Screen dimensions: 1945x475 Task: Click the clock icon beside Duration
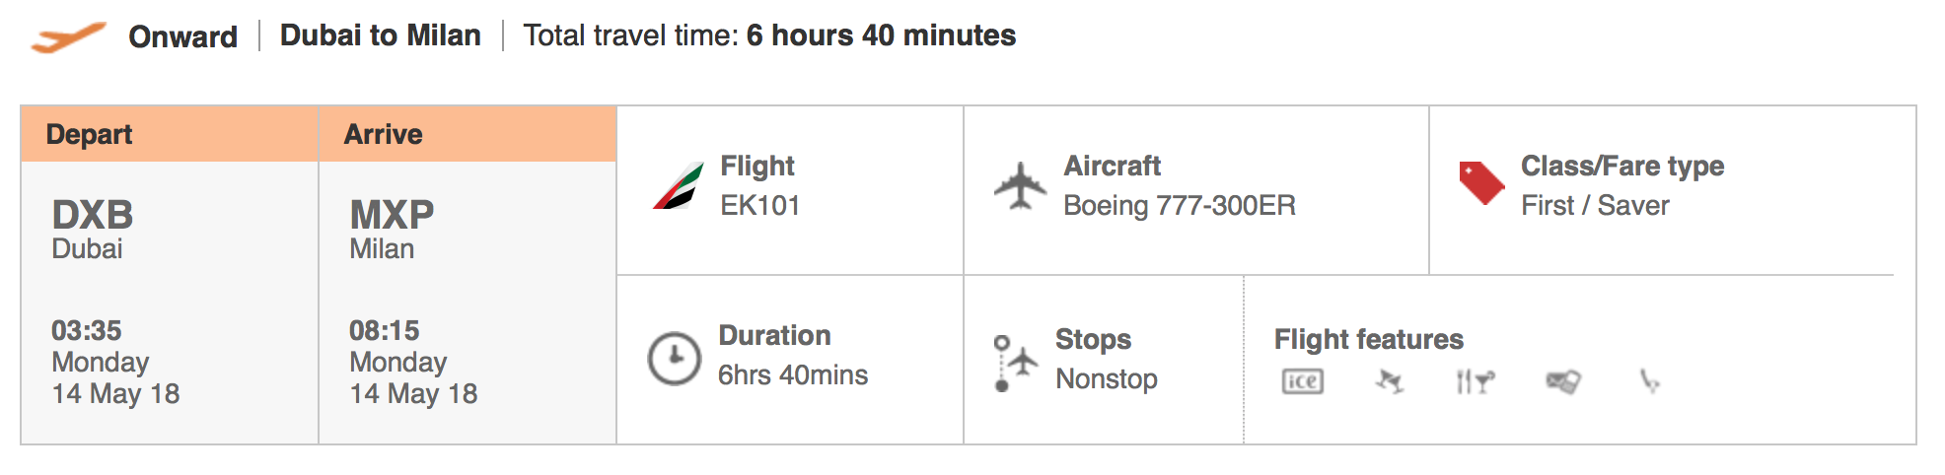(674, 357)
